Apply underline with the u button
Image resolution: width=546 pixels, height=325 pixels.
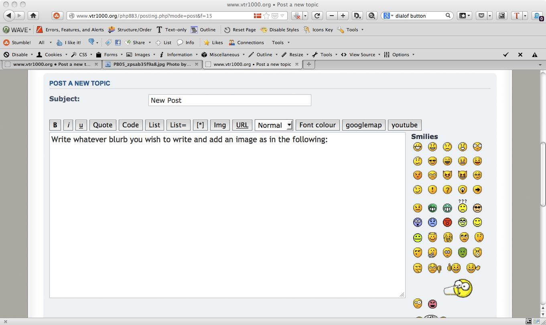pos(81,125)
